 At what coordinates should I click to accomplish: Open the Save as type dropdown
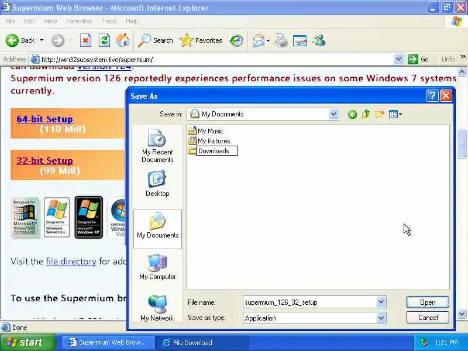point(381,318)
